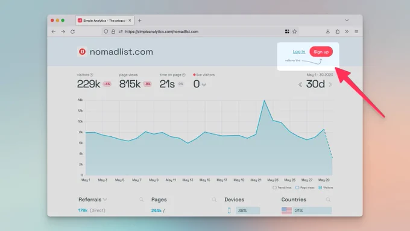Viewport: 410px width, 231px height.
Task: Select the Simple Analytics browser tab
Action: [105, 21]
